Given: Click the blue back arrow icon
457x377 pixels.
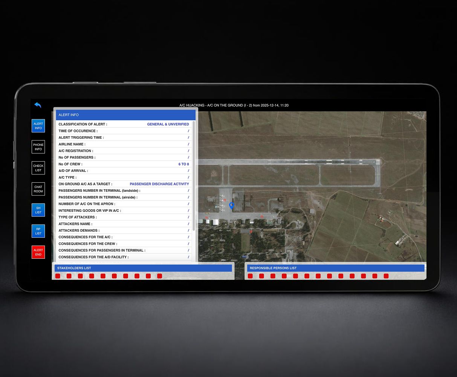Looking at the screenshot, I should pyautogui.click(x=38, y=105).
